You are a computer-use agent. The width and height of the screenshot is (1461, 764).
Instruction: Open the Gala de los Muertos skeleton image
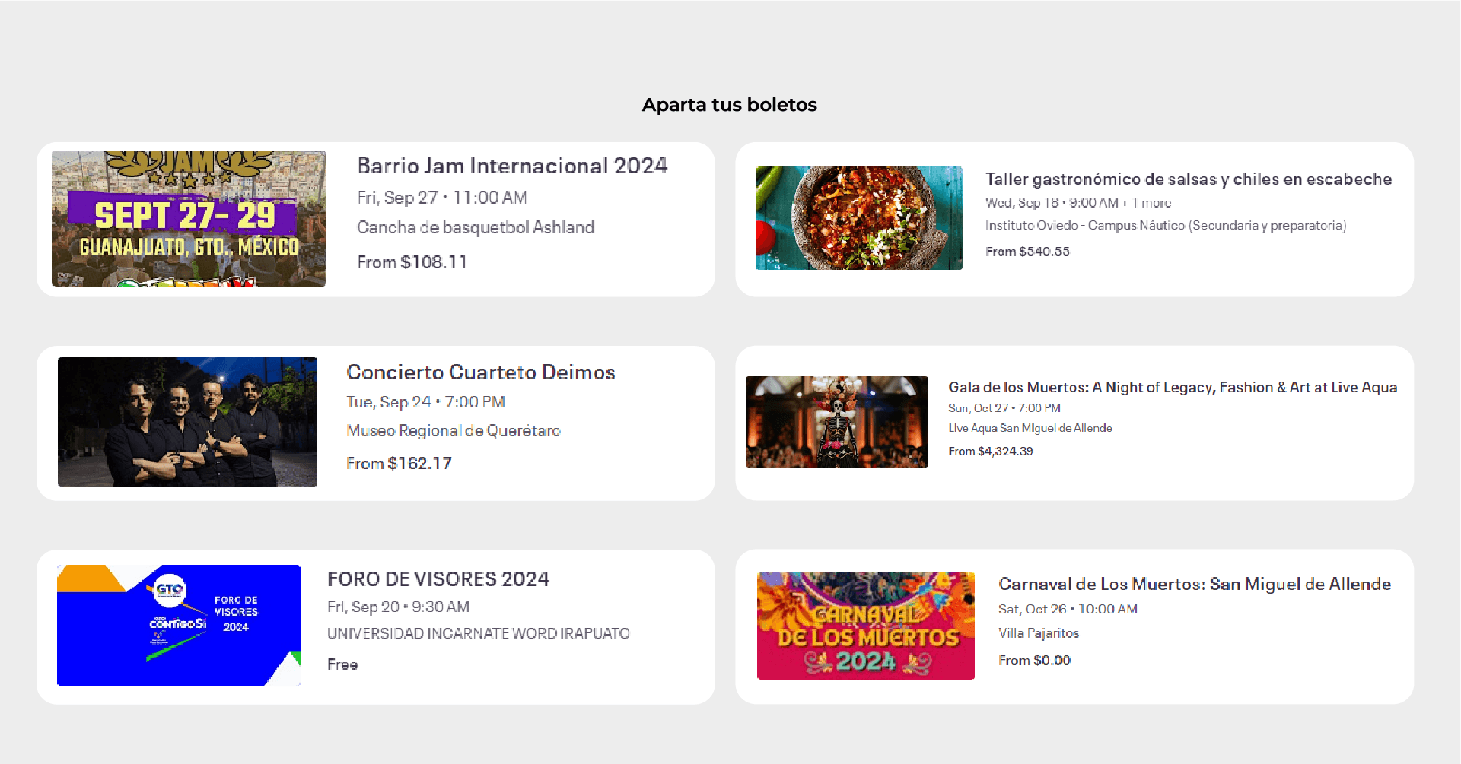(836, 422)
